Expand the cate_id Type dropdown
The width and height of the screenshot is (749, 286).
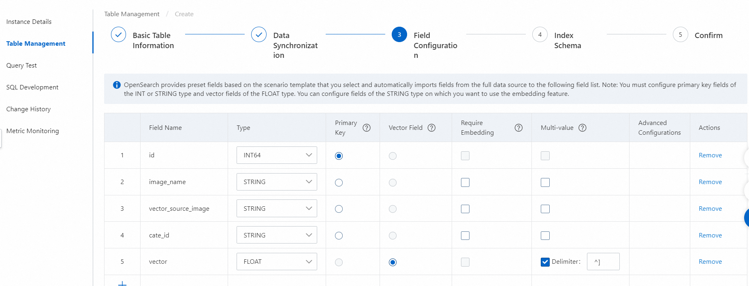(277, 235)
